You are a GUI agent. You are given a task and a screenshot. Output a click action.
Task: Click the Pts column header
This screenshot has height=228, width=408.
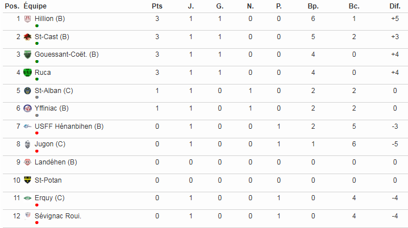[x=157, y=6]
